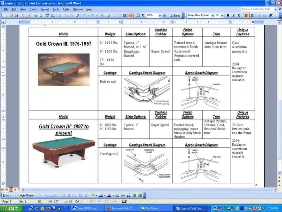Screen dimensions: 282x212
Task: Open the Draw menu dropdown
Action: click(x=7, y=195)
